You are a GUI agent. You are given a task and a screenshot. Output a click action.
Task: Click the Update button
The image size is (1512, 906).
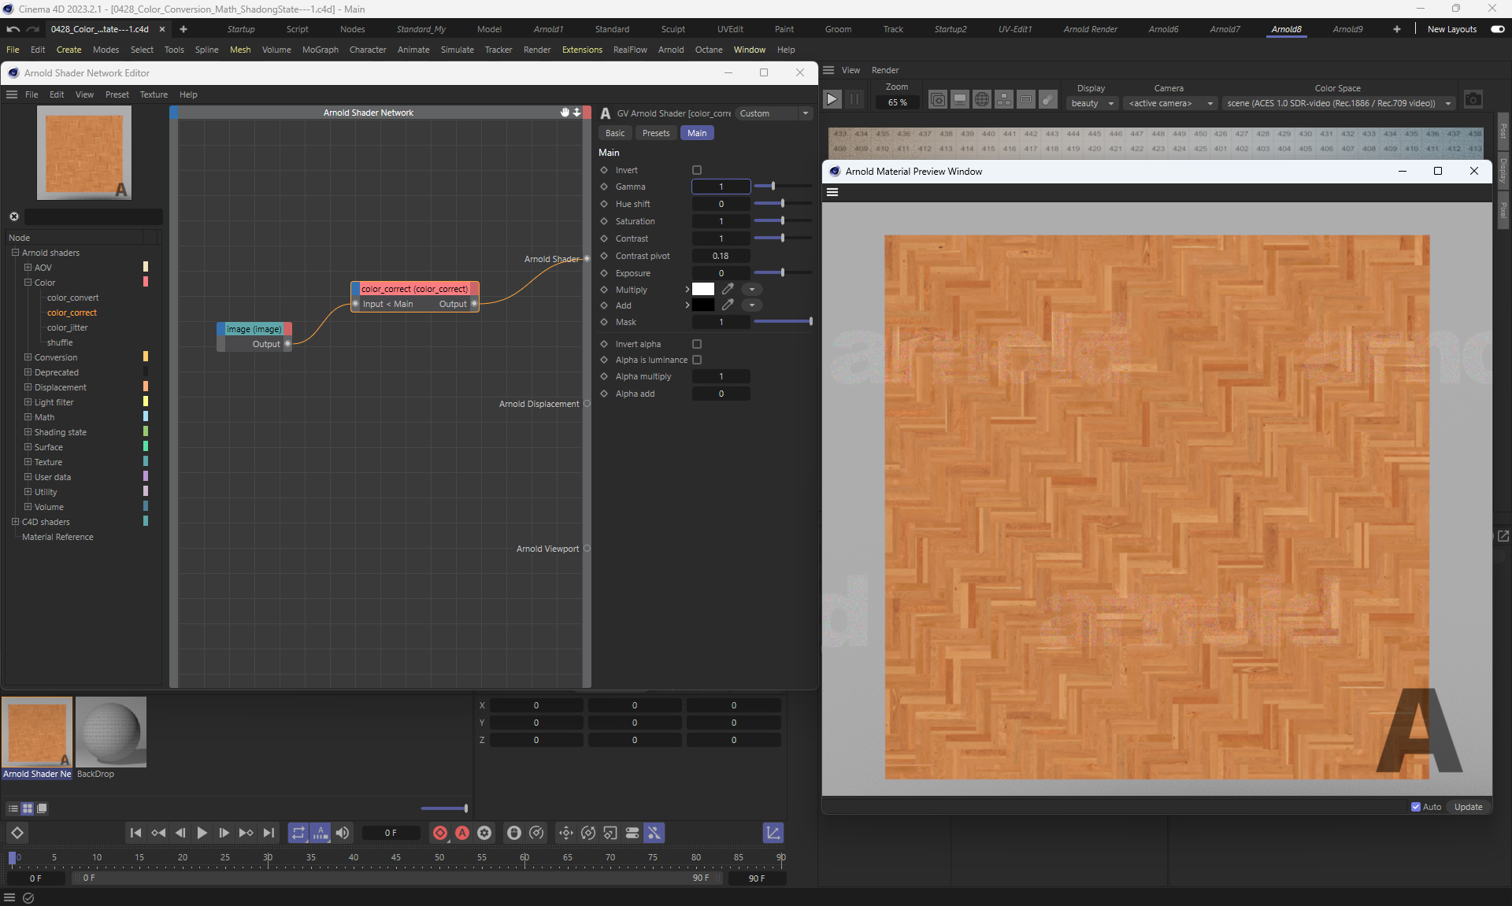pyautogui.click(x=1468, y=807)
